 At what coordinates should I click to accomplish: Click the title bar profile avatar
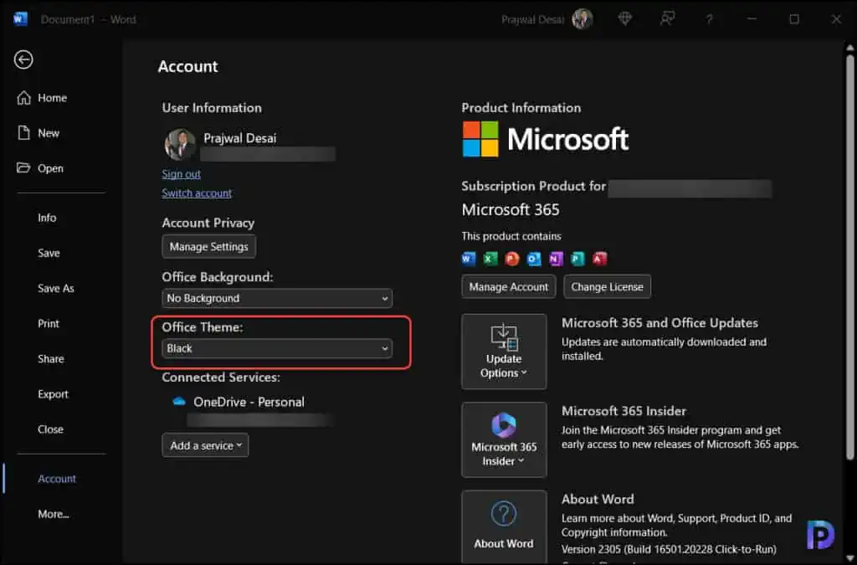[582, 19]
